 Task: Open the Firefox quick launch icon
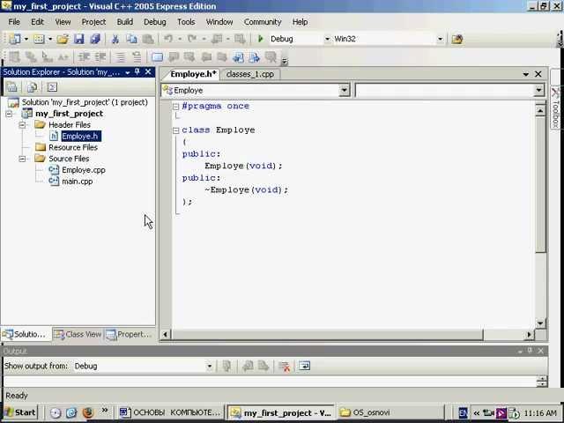point(88,412)
